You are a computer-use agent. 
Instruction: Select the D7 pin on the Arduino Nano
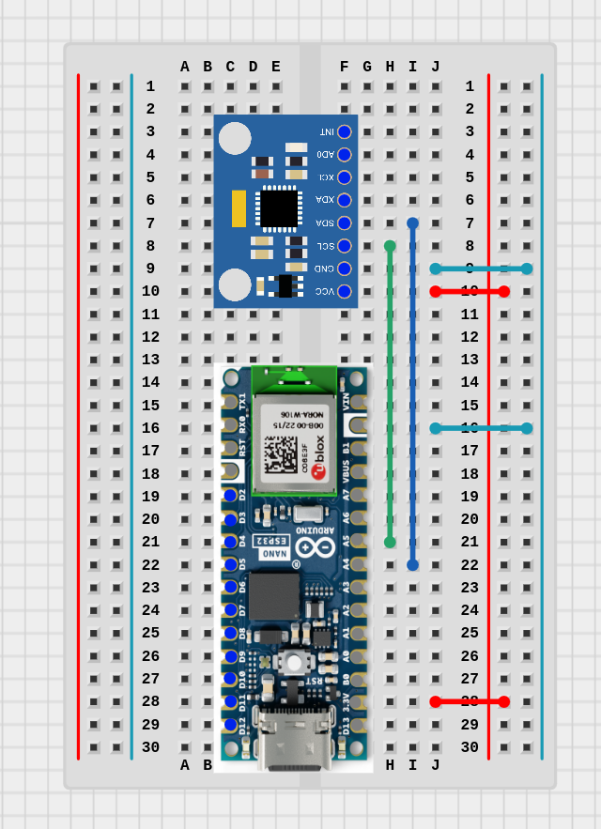[230, 610]
